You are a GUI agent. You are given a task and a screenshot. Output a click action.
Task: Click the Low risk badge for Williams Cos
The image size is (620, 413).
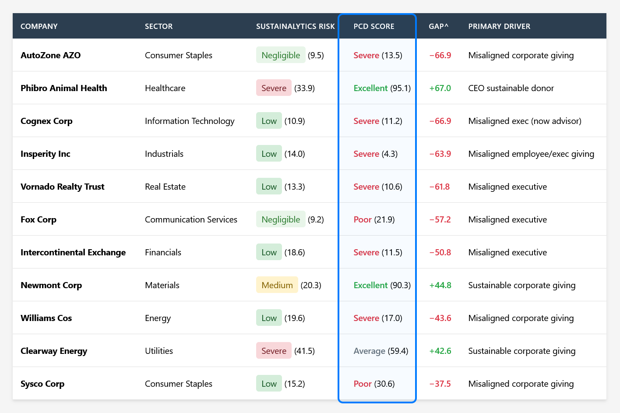[269, 318]
